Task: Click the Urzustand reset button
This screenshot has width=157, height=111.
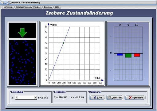Action: click(115, 98)
